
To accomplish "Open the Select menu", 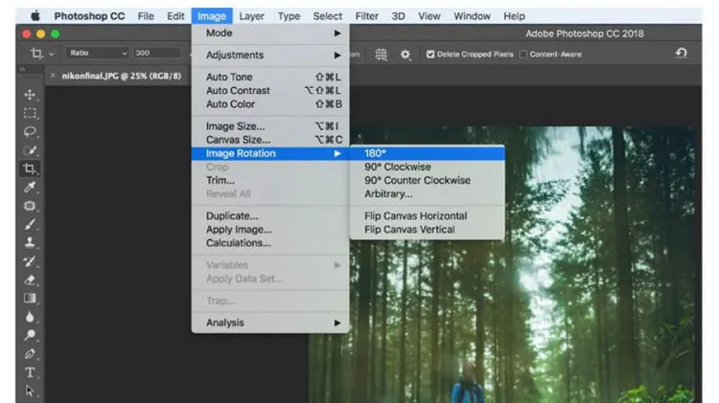I will (328, 16).
